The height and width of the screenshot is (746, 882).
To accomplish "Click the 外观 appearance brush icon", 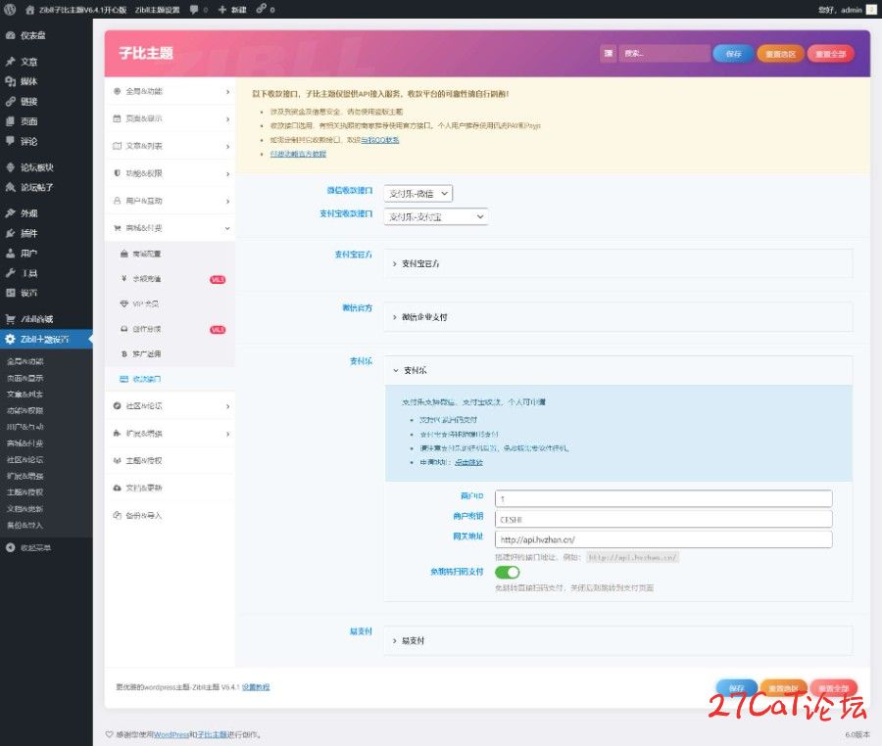I will [x=10, y=212].
